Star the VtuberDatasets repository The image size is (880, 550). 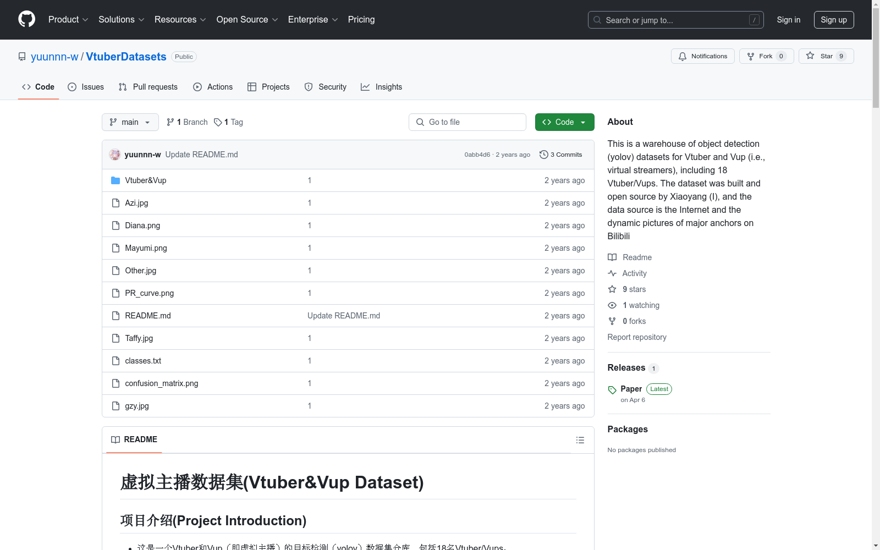point(826,56)
